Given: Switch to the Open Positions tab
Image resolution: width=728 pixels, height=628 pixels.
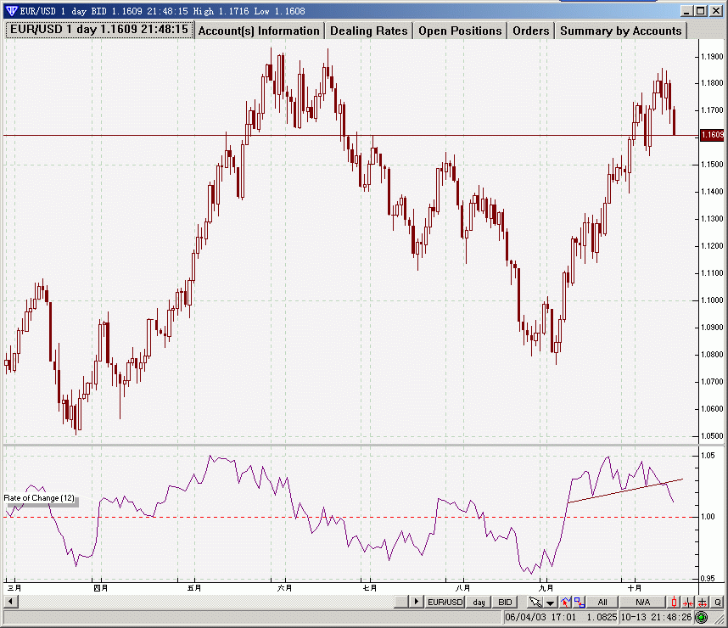Looking at the screenshot, I should pos(460,31).
